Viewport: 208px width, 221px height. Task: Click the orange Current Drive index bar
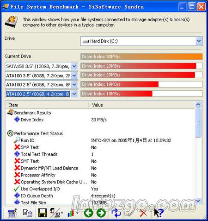tap(141, 57)
